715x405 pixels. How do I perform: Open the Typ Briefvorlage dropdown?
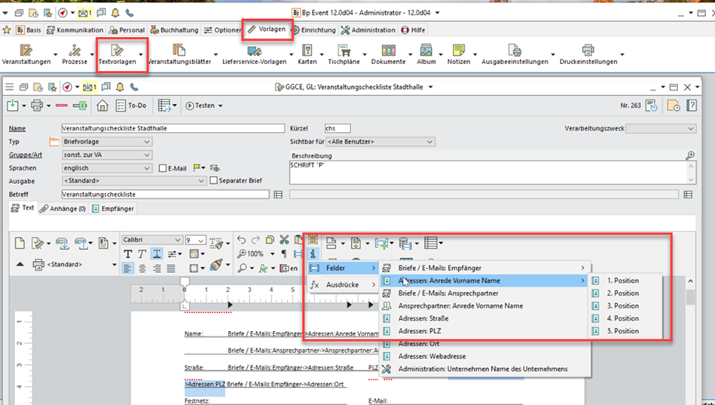[x=147, y=142]
